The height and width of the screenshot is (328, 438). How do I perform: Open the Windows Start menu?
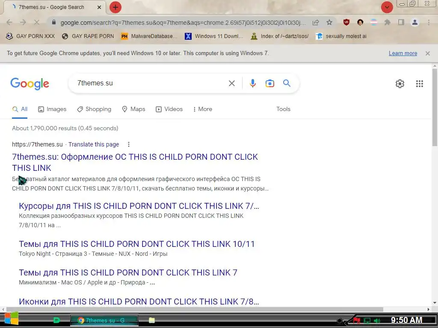(12, 319)
